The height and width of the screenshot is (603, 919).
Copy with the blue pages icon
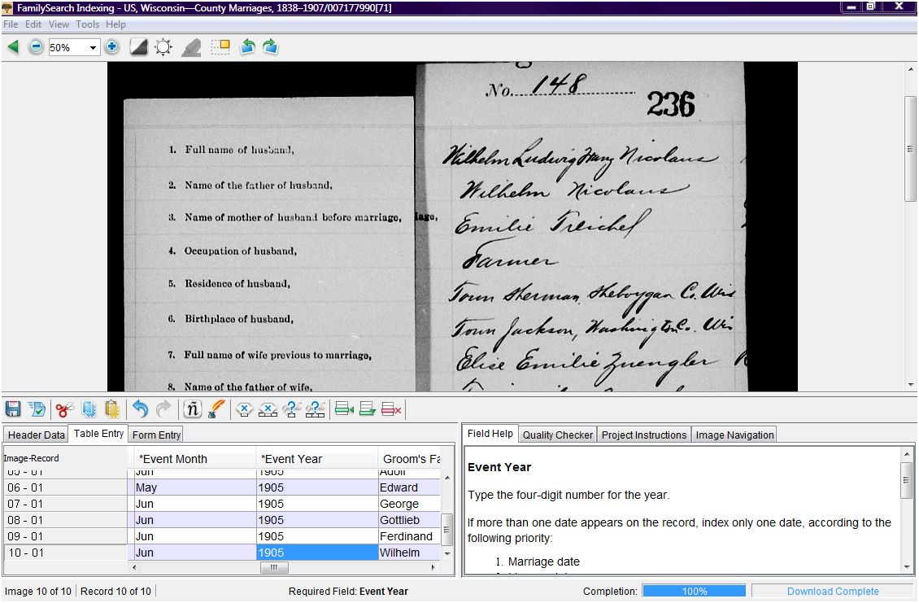tap(89, 409)
